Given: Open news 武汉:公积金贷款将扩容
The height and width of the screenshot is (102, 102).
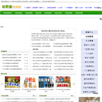Looking at the screenshot, I should coord(64,58).
